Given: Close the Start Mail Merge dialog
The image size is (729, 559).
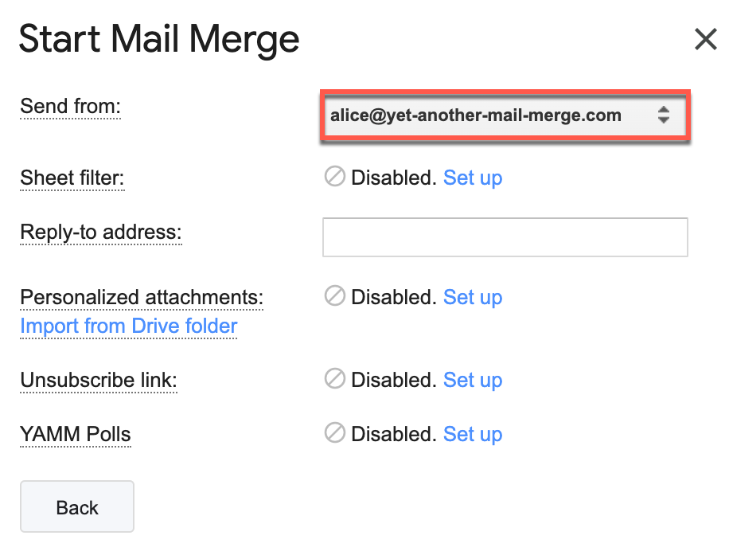Looking at the screenshot, I should (x=705, y=39).
